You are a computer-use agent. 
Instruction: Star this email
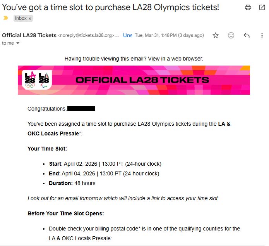[x=216, y=35]
